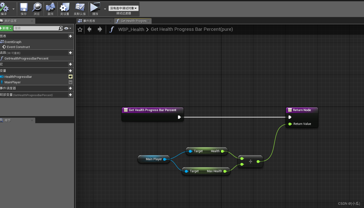Click the Return Node exec input pin
Image resolution: width=364 pixels, height=208 pixels.
tap(290, 117)
